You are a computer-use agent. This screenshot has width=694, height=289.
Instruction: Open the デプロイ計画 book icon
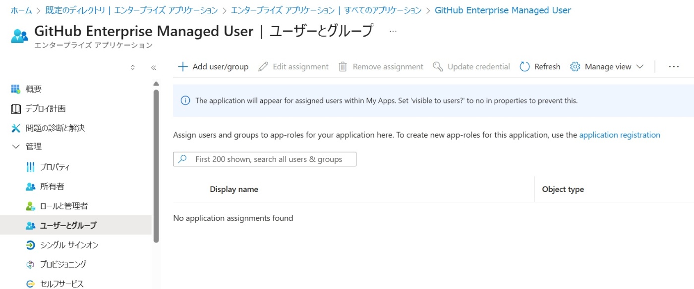pos(16,108)
